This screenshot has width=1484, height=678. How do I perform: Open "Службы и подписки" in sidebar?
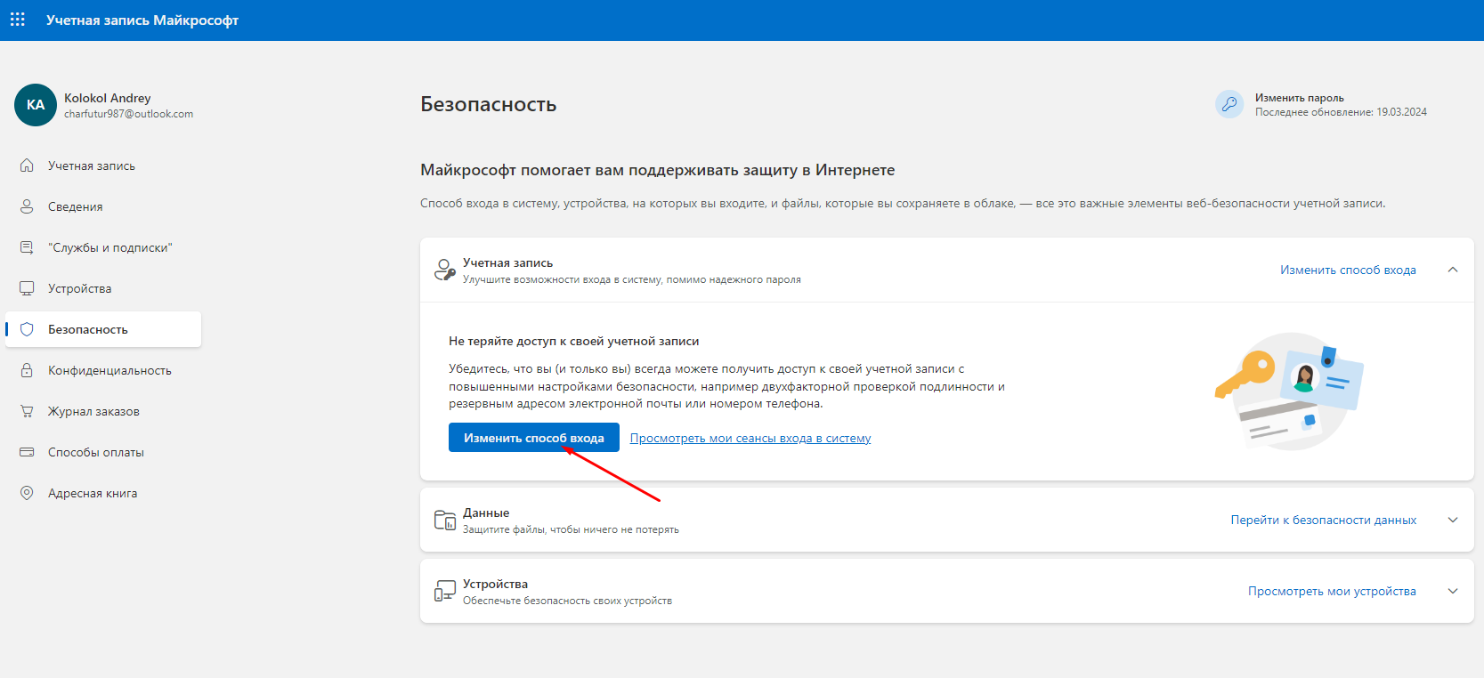click(109, 247)
